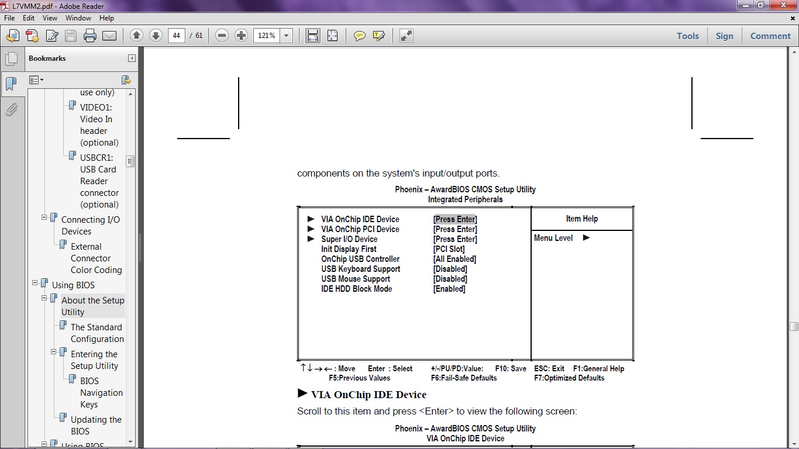Click the read mode expand icon
Image resolution: width=799 pixels, height=449 pixels.
(407, 36)
